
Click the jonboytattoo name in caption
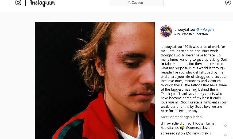click(171, 47)
